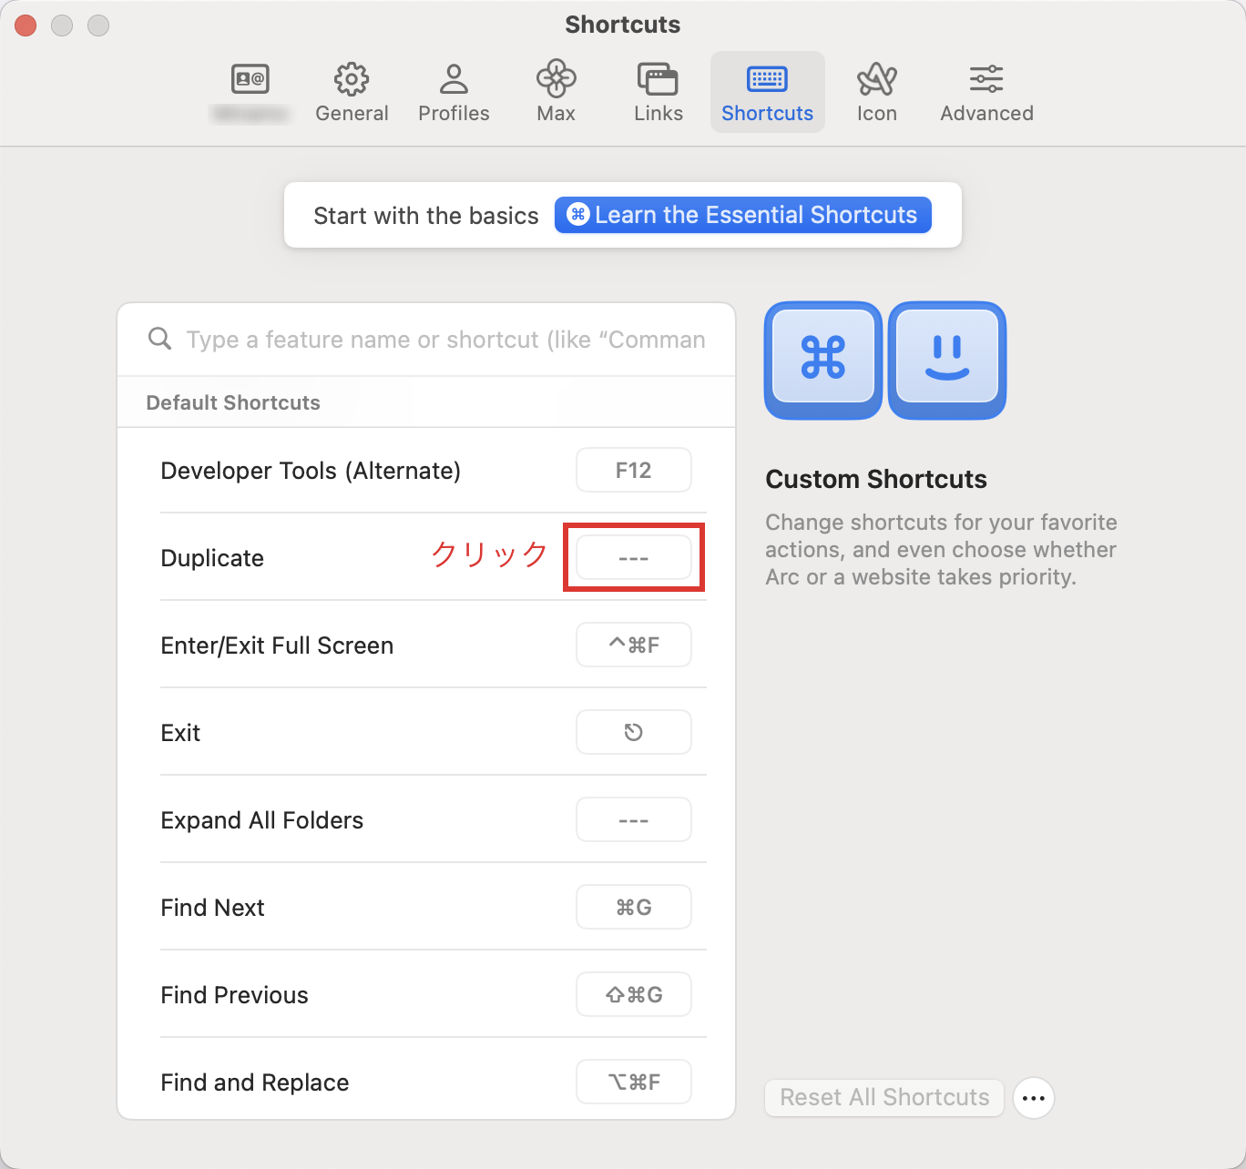
Task: Open the ellipsis options next to Reset
Action: pos(1033,1098)
